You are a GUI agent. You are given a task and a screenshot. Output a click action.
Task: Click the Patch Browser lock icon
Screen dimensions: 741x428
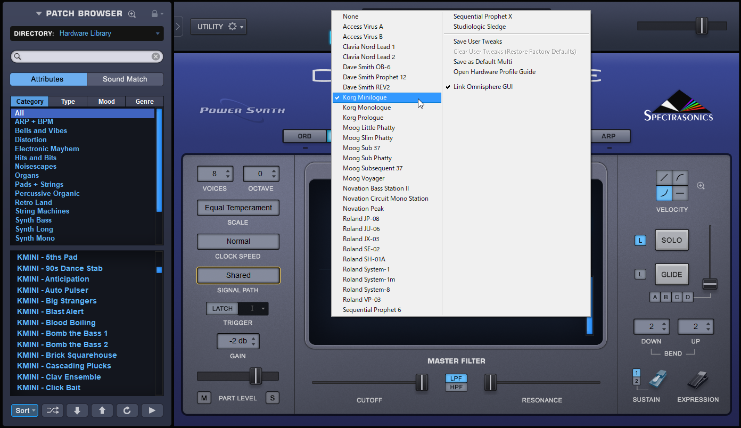click(x=154, y=14)
